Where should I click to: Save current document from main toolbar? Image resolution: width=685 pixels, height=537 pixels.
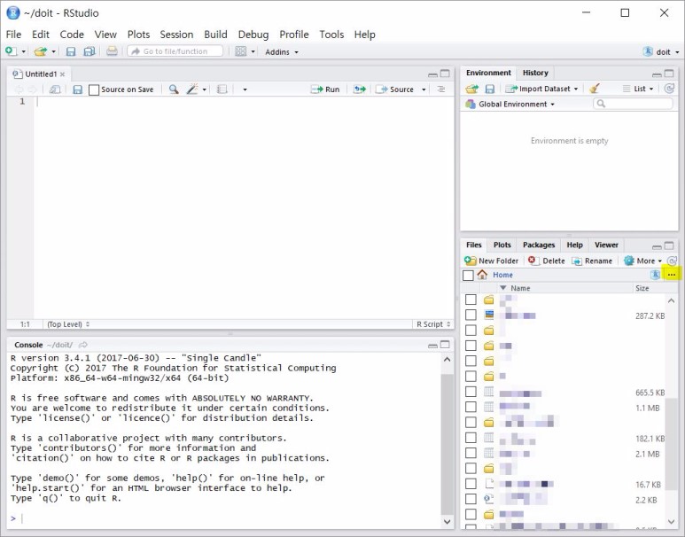click(x=71, y=51)
